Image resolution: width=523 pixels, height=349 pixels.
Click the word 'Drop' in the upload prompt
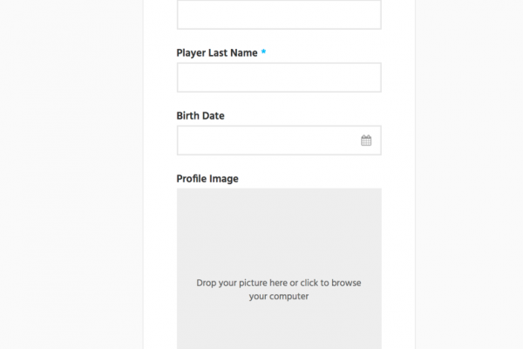coord(206,284)
